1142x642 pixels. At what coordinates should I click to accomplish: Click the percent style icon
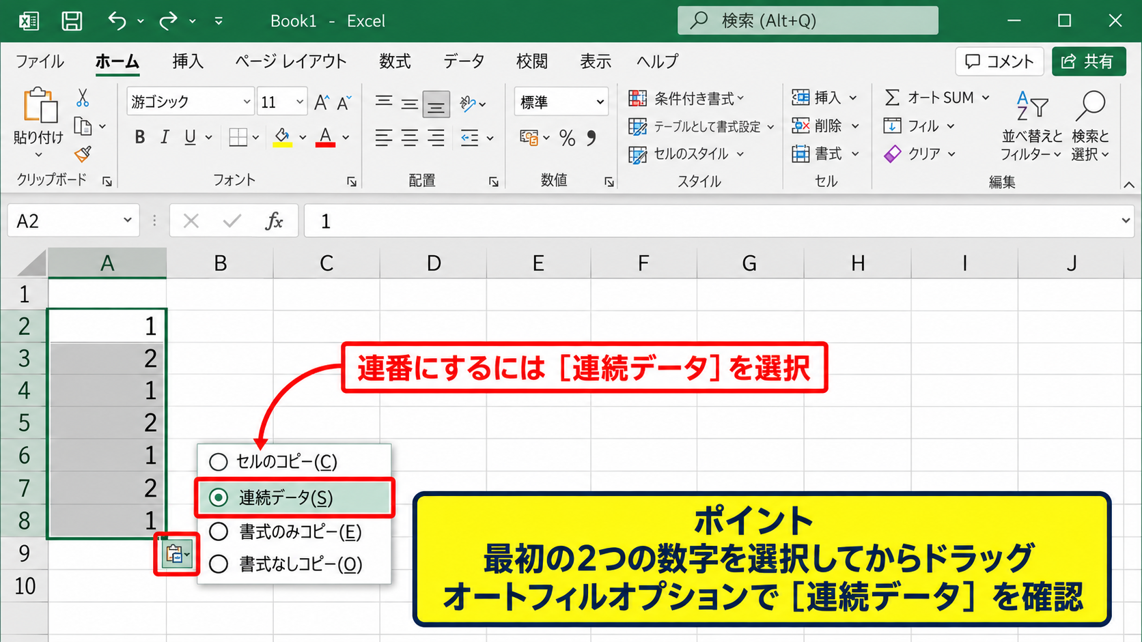[567, 138]
